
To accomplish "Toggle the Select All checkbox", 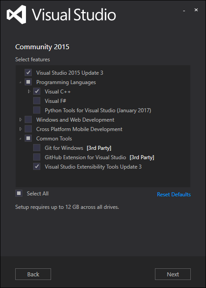I will [x=19, y=193].
